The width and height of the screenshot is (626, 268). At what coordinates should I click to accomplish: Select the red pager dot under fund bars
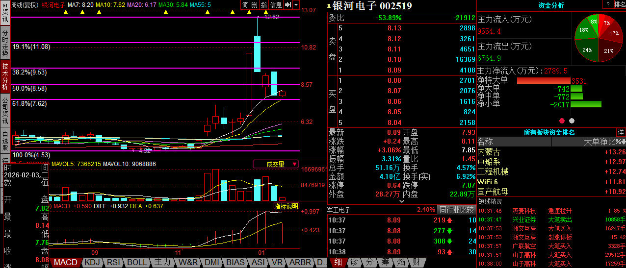coord(562,120)
